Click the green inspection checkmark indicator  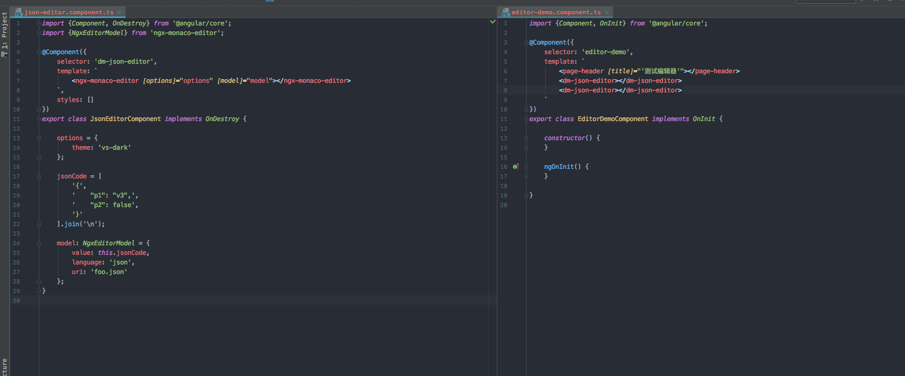493,22
